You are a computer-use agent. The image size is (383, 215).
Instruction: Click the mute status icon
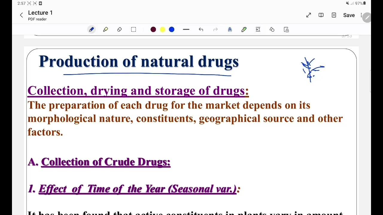tap(347, 3)
